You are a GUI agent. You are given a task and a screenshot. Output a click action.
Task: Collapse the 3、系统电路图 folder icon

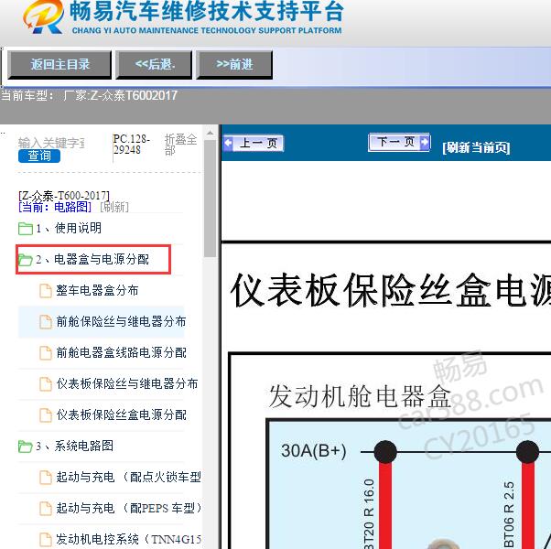click(x=26, y=447)
